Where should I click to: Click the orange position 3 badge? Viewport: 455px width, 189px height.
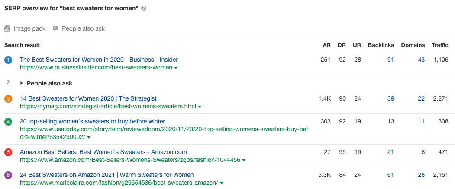pos(8,99)
